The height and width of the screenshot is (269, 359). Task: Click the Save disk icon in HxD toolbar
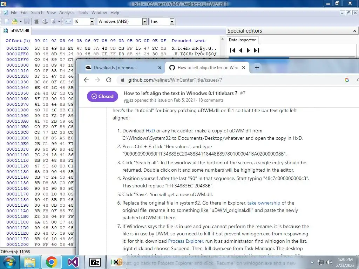27,21
